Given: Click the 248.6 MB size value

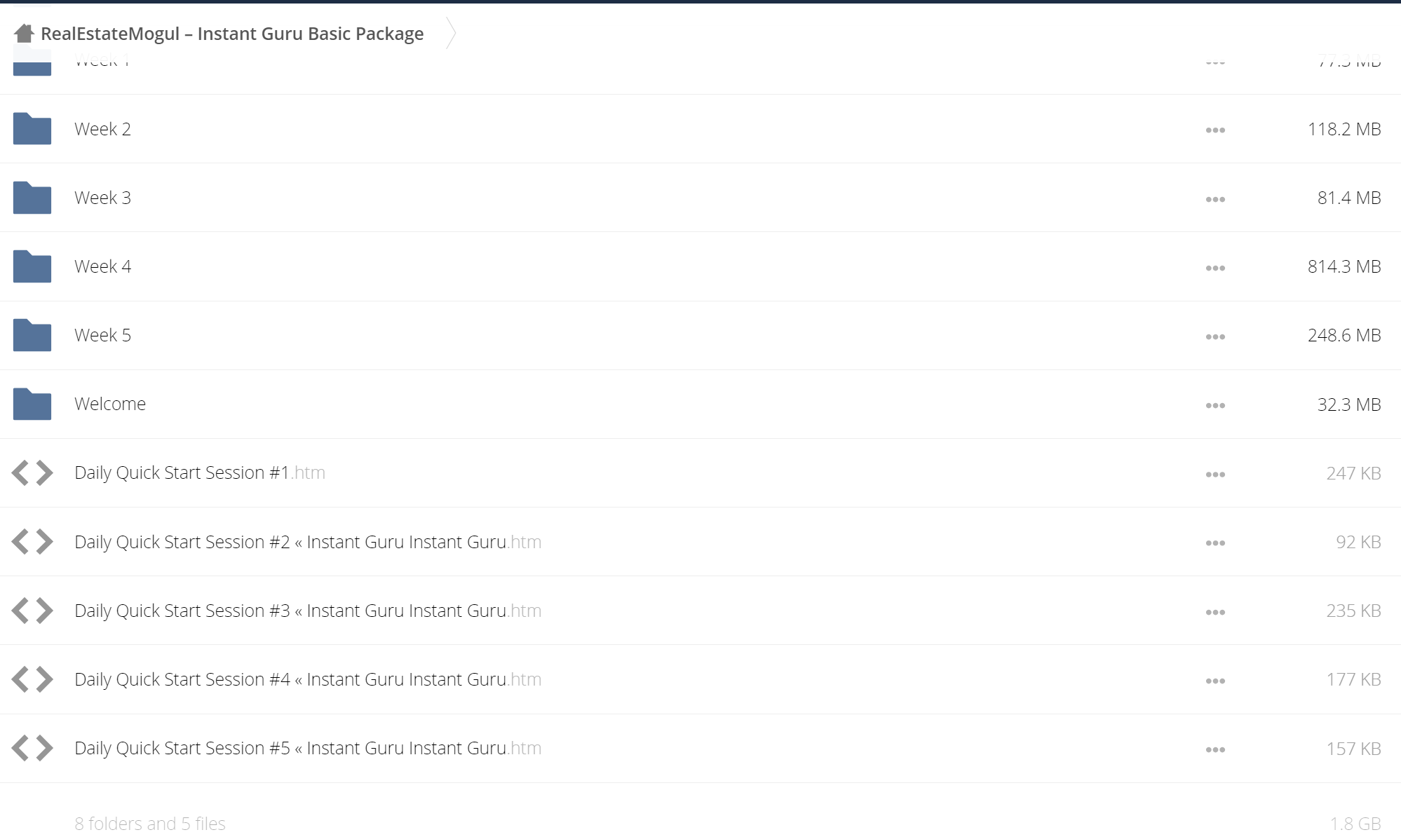Looking at the screenshot, I should (x=1344, y=335).
